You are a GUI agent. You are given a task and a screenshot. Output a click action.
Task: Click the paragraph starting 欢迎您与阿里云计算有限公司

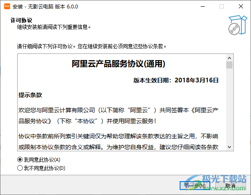tap(118, 116)
